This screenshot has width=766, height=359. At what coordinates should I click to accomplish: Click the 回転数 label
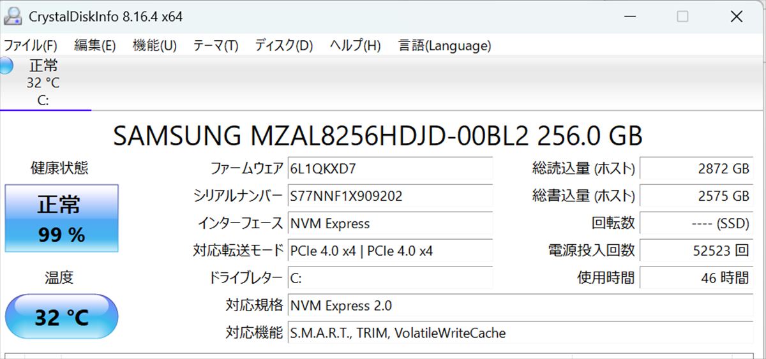click(x=613, y=223)
